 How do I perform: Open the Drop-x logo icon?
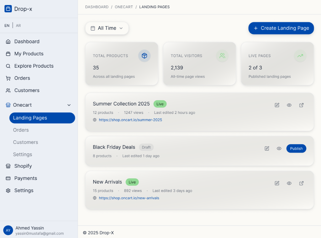tap(8, 9)
